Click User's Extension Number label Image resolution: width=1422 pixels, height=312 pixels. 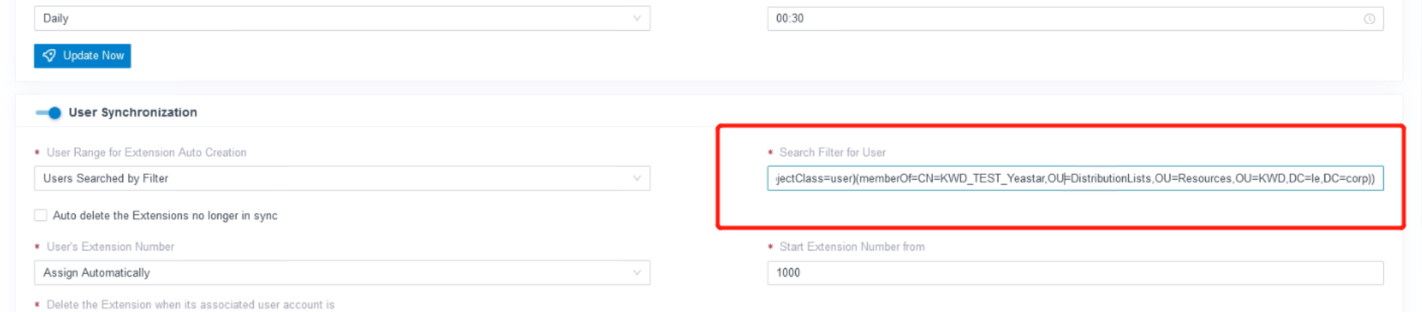(x=110, y=247)
